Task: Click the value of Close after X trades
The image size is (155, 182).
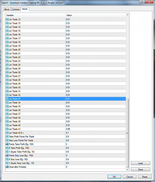Action: click(67, 167)
